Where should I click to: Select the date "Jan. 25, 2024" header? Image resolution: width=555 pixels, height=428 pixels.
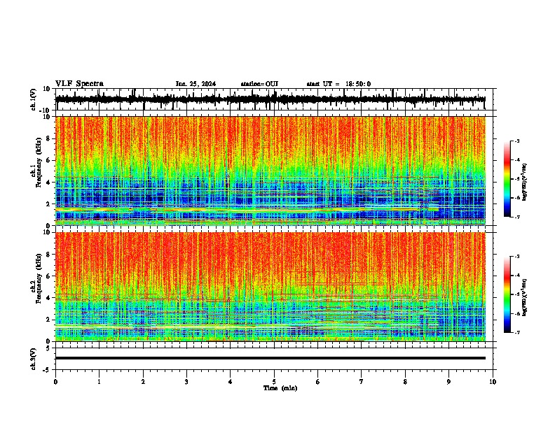pos(196,84)
